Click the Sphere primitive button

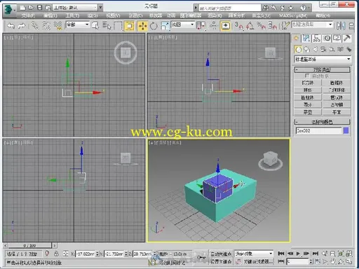308,90
